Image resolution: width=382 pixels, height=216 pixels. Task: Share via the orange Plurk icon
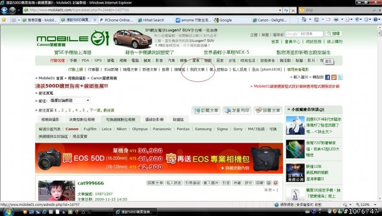pos(334,78)
